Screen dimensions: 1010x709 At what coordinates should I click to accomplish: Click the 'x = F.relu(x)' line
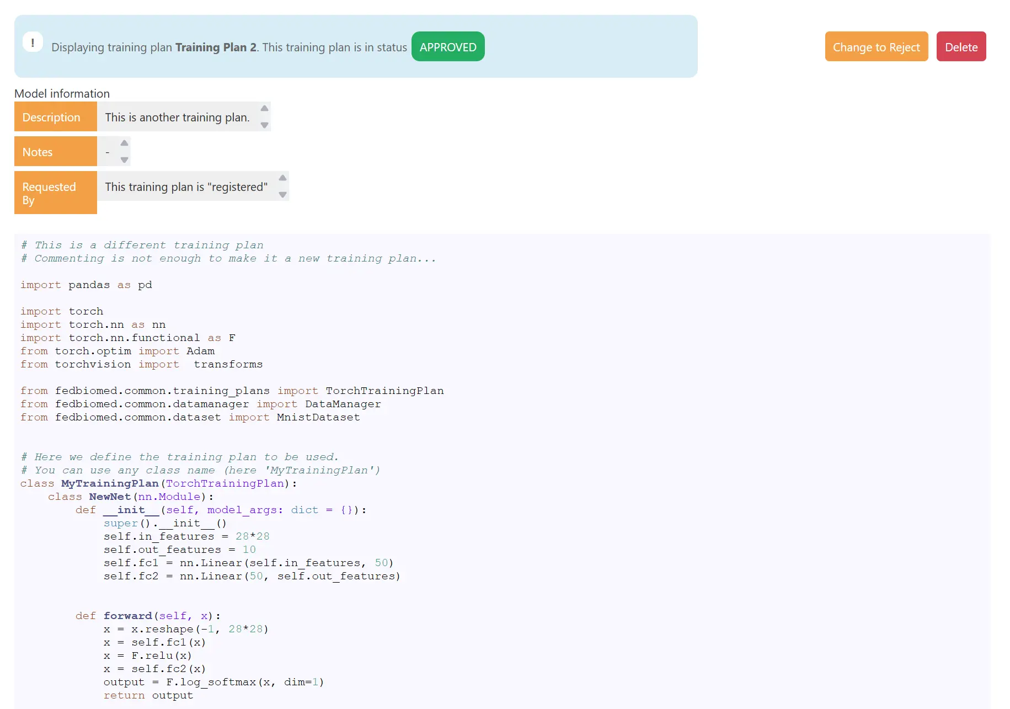pyautogui.click(x=148, y=655)
